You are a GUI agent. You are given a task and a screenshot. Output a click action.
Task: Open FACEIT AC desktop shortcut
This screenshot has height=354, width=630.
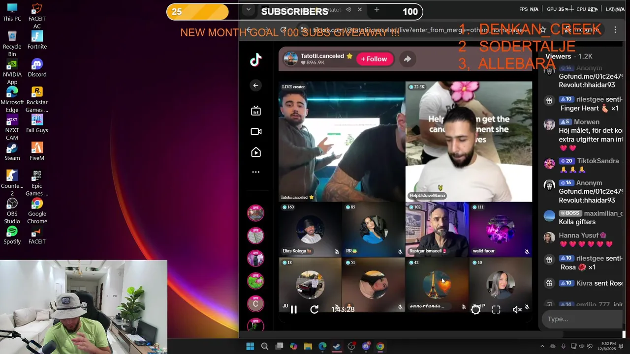click(37, 16)
